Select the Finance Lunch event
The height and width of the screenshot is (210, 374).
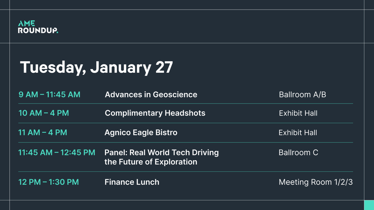[132, 182]
